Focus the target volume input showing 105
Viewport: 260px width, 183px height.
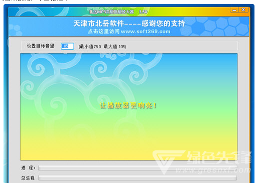click(x=67, y=46)
